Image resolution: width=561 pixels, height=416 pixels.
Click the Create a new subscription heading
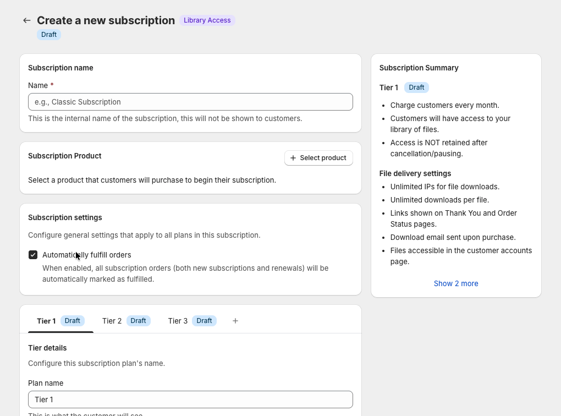coord(106,20)
